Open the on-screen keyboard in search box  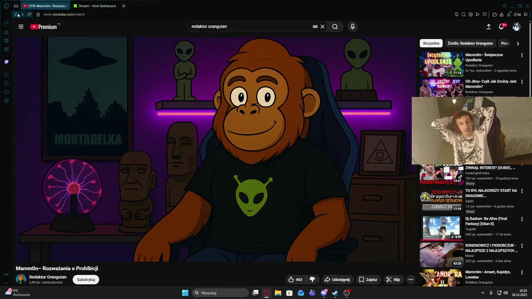[x=315, y=27]
